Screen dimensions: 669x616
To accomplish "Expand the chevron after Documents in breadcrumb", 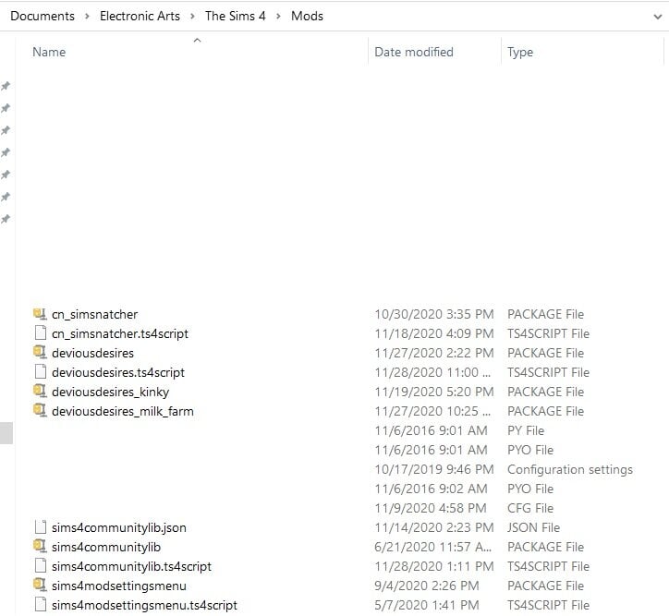I will click(x=87, y=17).
